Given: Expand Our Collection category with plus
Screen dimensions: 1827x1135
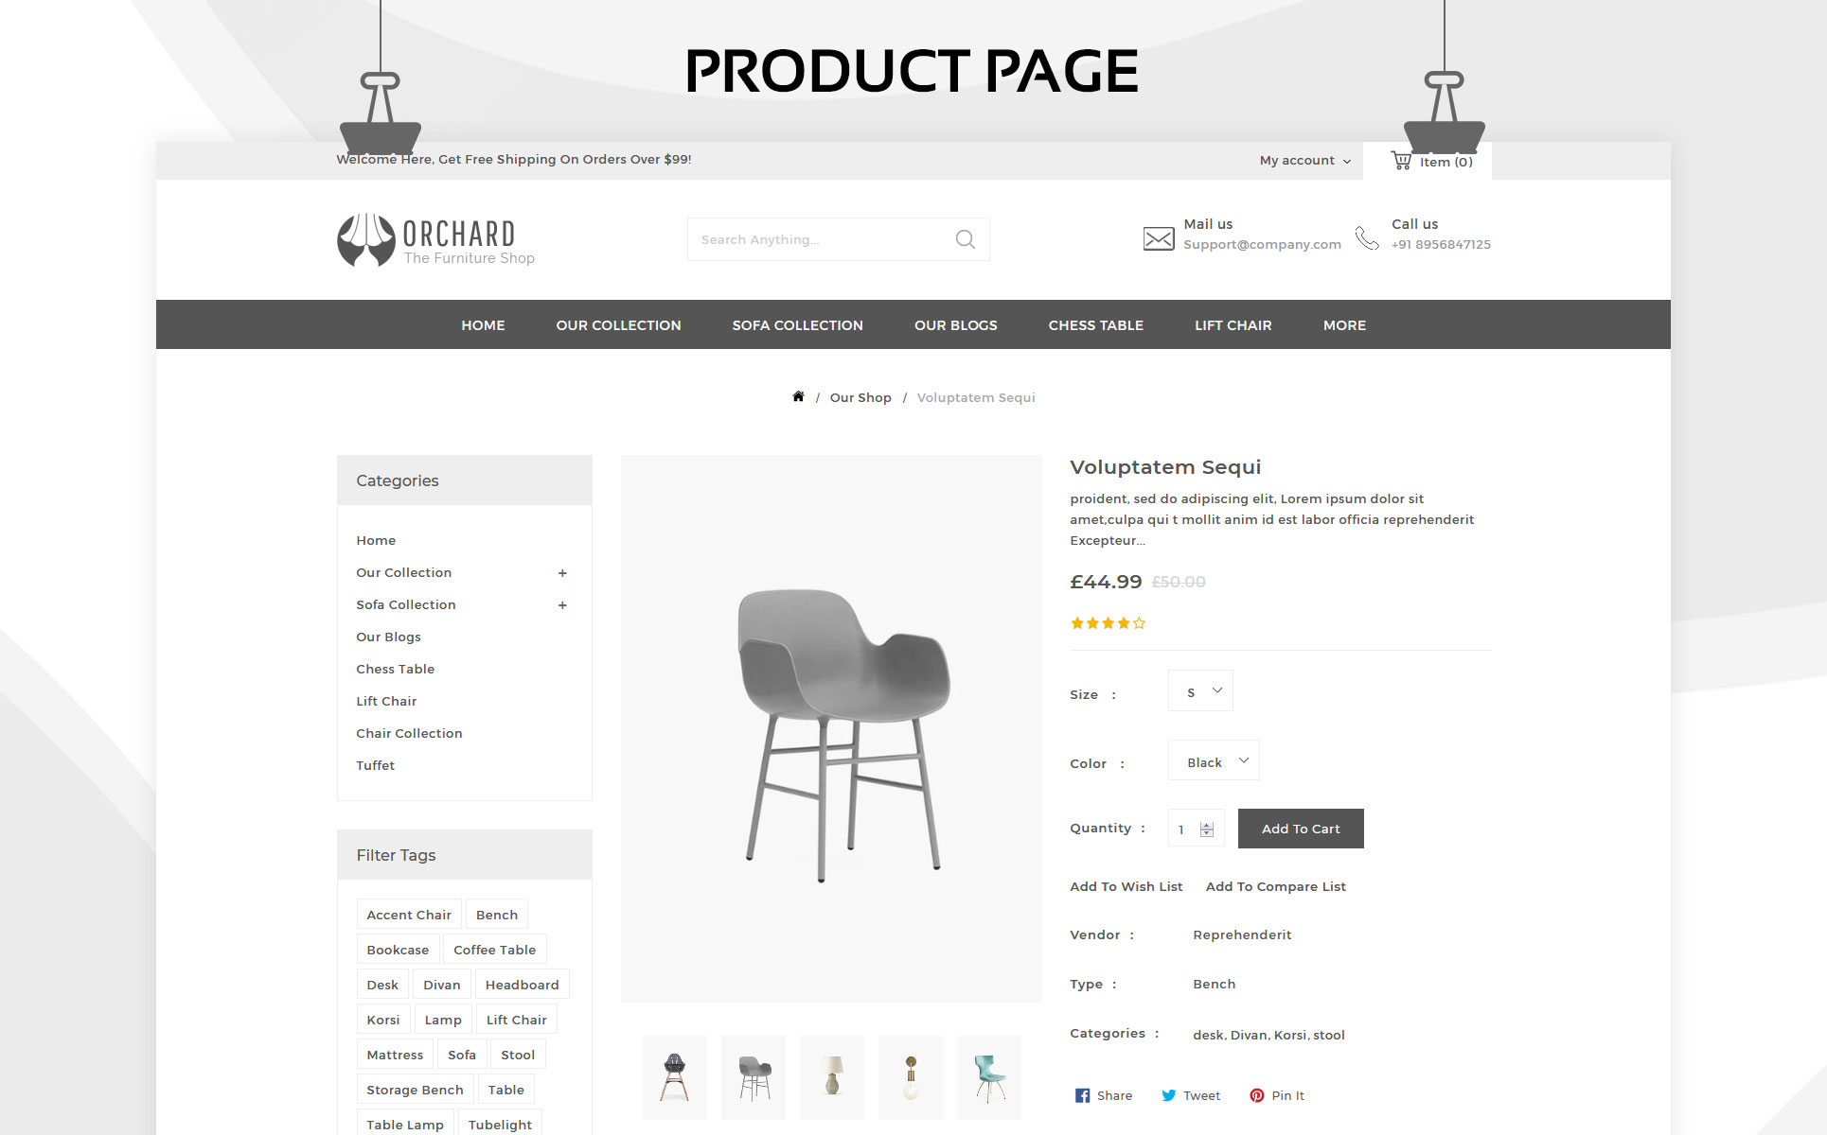Looking at the screenshot, I should click(x=562, y=573).
